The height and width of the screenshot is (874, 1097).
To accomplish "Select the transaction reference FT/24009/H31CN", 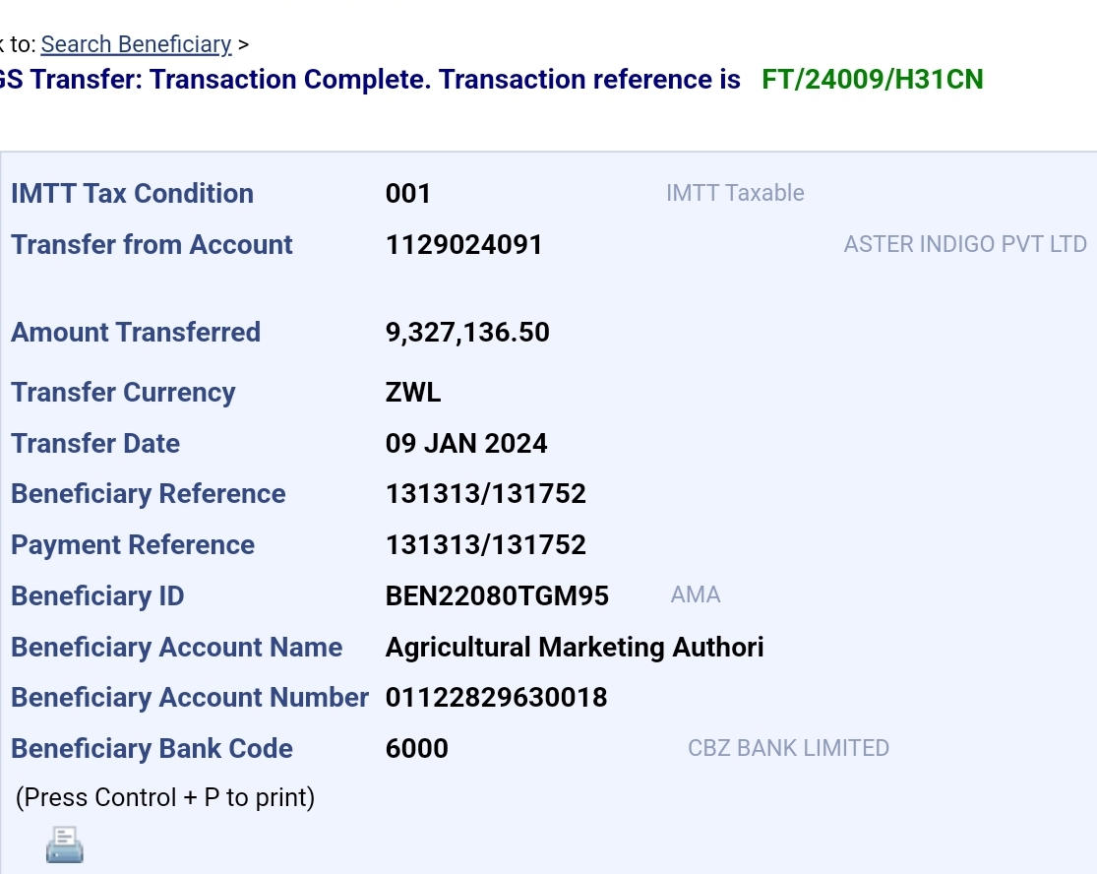I will (872, 80).
